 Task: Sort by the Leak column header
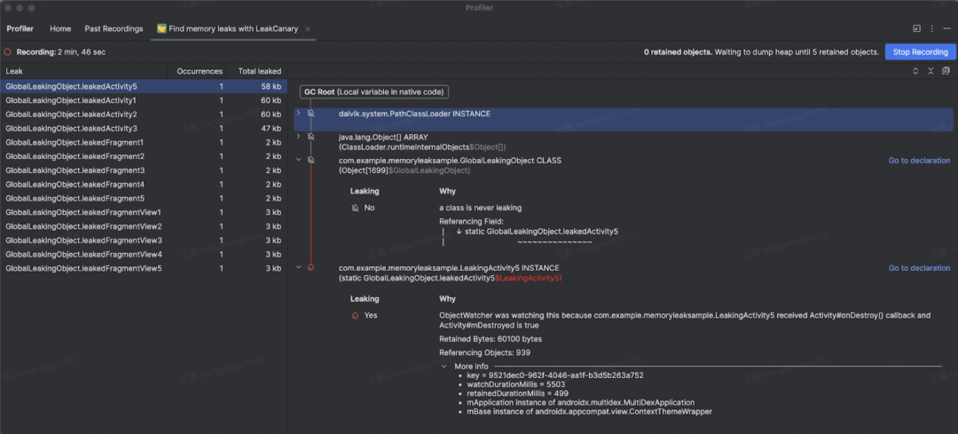(x=85, y=72)
